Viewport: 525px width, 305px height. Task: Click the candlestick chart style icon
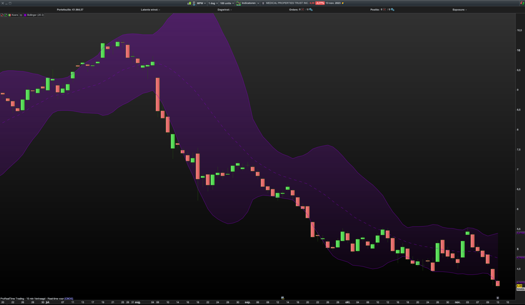coord(189,3)
